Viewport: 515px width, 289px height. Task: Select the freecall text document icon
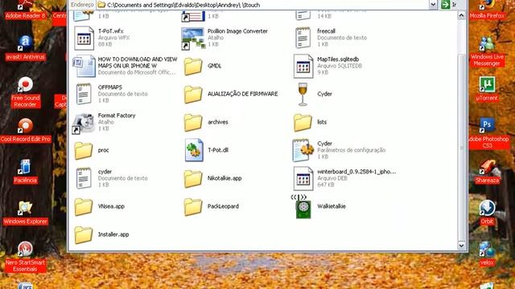[303, 38]
